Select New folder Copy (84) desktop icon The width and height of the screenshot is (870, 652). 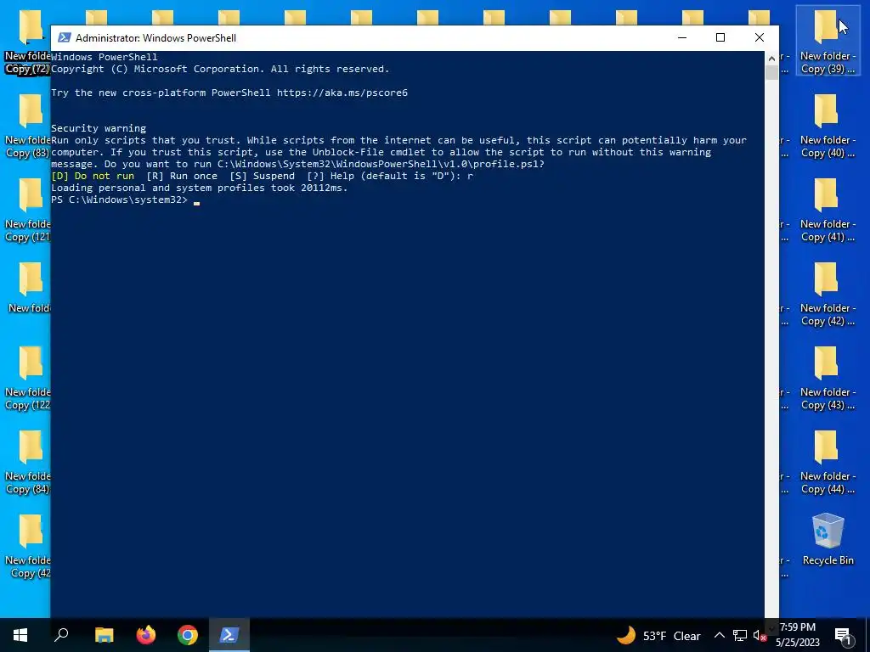(26, 463)
